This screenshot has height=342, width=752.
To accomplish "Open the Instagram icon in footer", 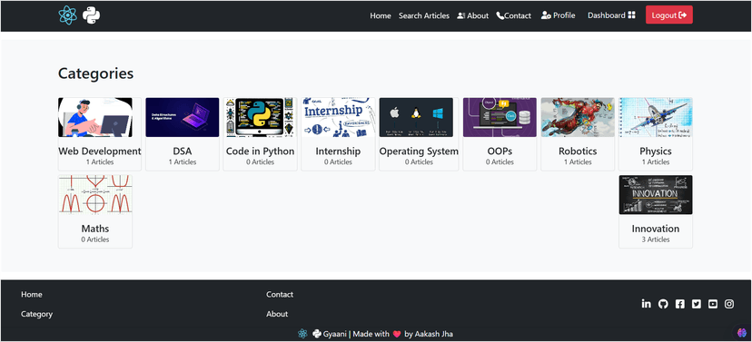I will (x=729, y=304).
